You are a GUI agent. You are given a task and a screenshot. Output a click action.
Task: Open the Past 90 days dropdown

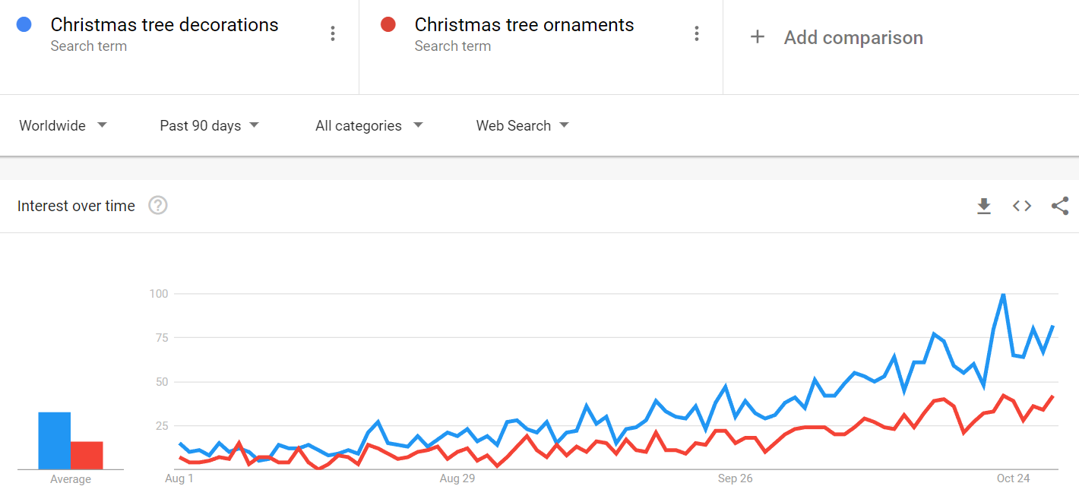click(209, 125)
